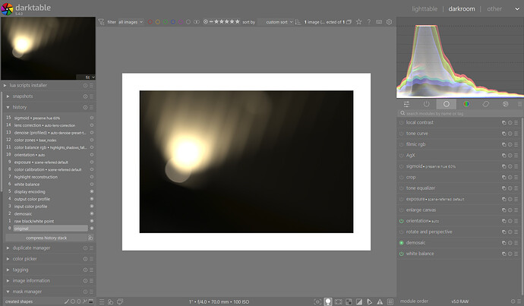Reset the history module parameters icon
Screen dimensions: 524x306
pyautogui.click(x=86, y=107)
